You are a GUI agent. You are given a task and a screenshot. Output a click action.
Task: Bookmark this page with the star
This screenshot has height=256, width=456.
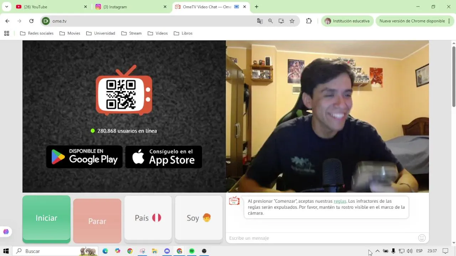pyautogui.click(x=292, y=21)
